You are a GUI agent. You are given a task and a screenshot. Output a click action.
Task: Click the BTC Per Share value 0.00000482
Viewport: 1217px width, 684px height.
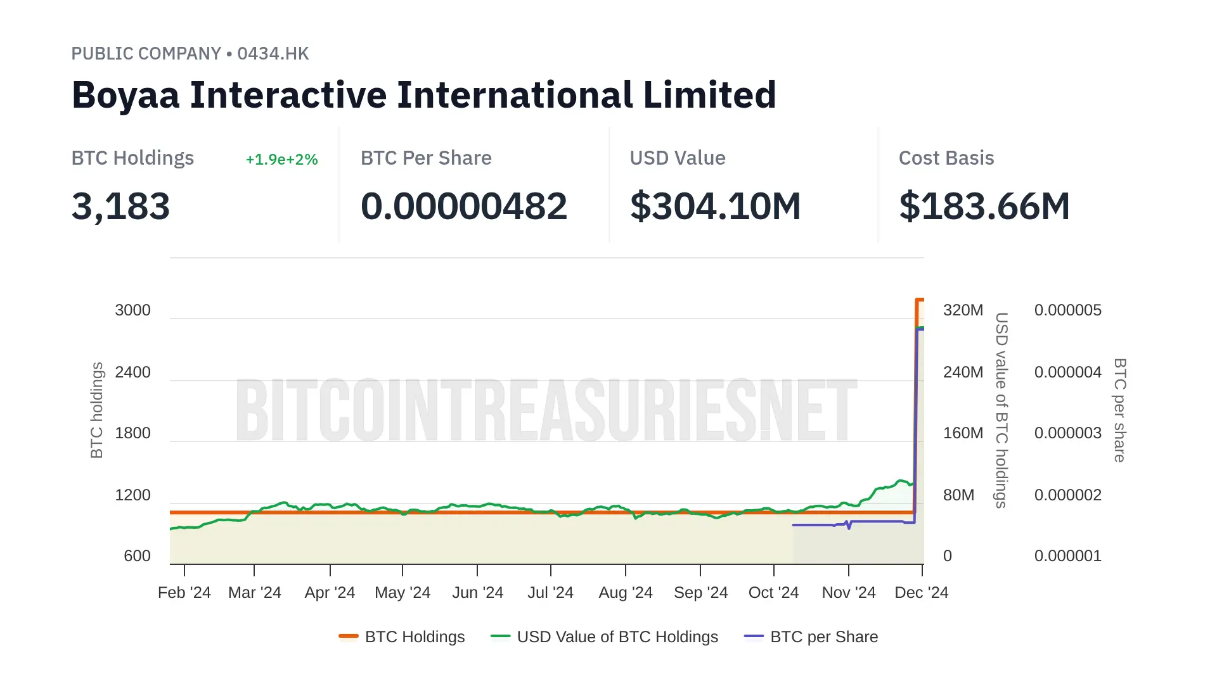pos(463,206)
